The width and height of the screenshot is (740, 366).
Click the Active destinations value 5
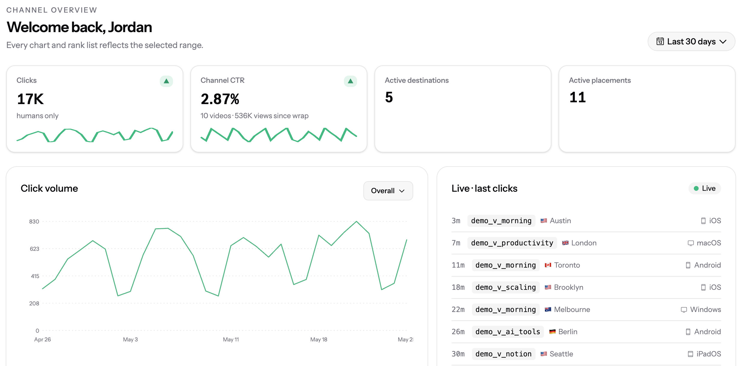[x=389, y=97]
